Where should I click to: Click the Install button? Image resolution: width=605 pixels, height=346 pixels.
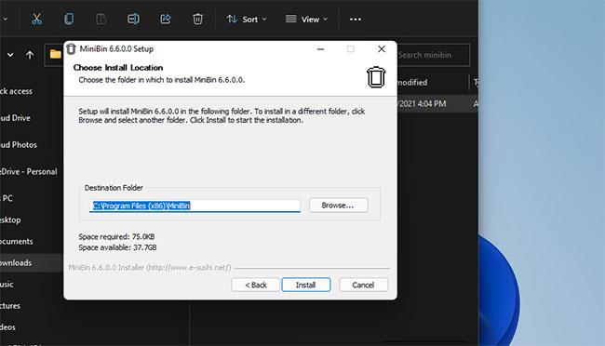[306, 285]
